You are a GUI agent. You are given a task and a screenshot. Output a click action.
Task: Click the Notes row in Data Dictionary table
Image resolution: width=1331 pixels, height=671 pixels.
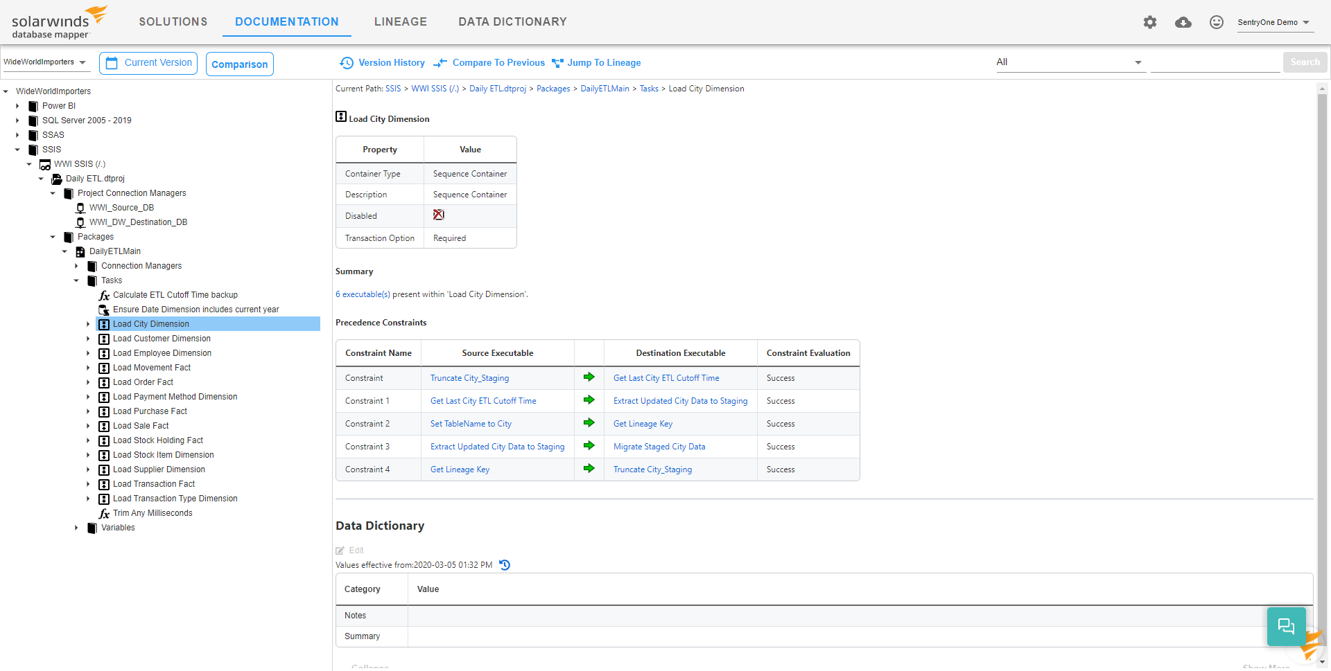pyautogui.click(x=824, y=616)
